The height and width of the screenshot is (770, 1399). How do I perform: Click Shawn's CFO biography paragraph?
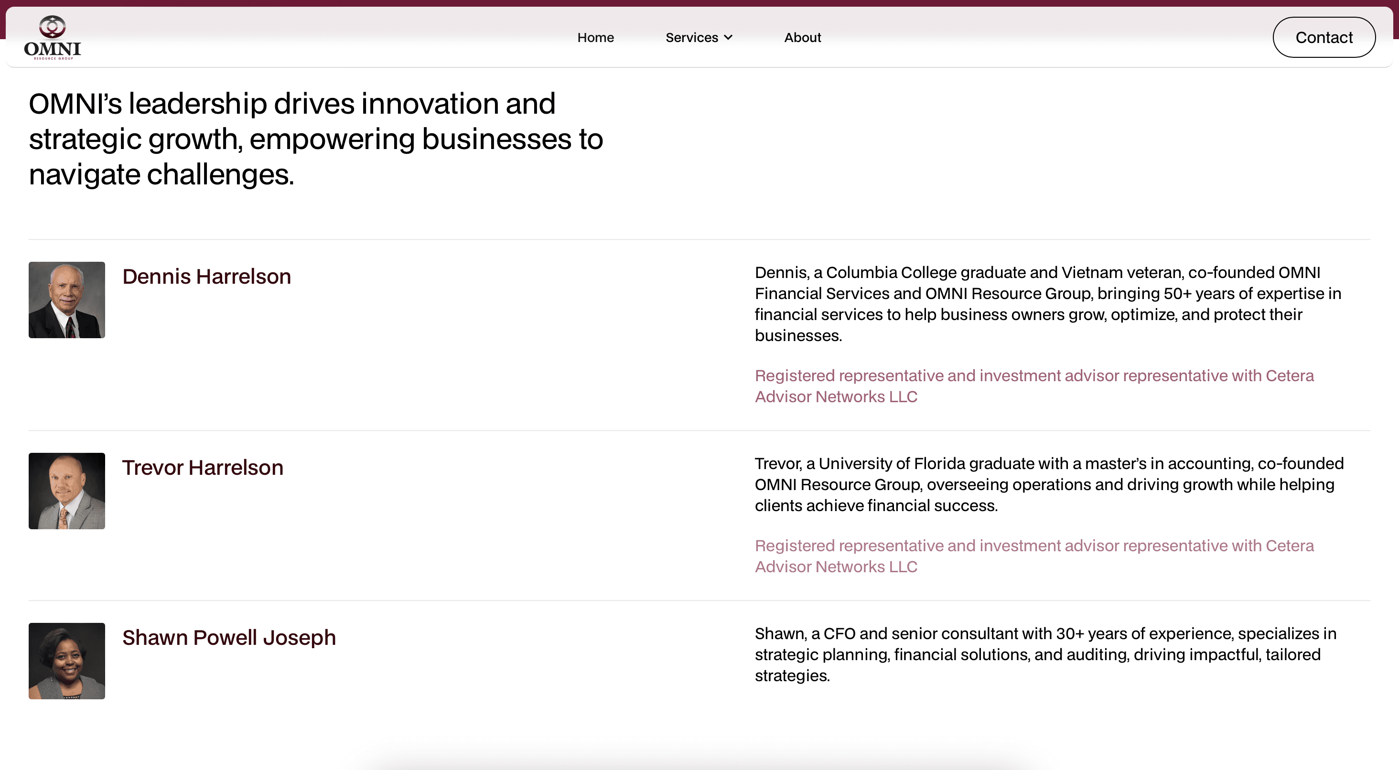[1045, 654]
